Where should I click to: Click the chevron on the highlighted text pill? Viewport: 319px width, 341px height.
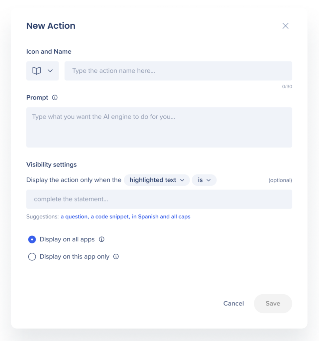(182, 180)
